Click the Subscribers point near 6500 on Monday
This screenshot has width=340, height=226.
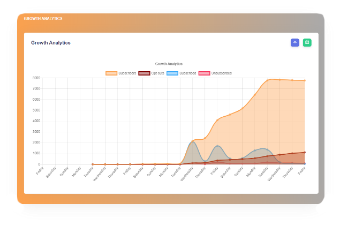255,94
